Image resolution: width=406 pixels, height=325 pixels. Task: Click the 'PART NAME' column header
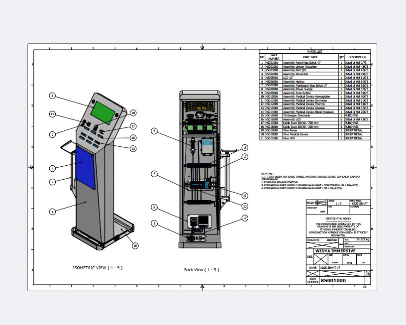click(x=310, y=57)
